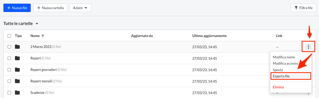Create a new file with Nuovo file
Viewport: 319px width, 98px height.
(17, 8)
